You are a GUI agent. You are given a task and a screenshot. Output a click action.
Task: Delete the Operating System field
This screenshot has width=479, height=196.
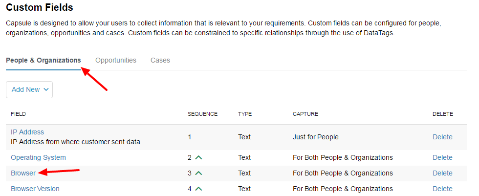[442, 157]
